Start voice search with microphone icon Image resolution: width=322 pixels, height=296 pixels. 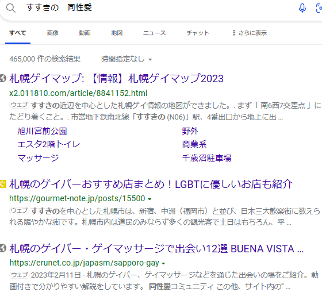click(x=302, y=8)
